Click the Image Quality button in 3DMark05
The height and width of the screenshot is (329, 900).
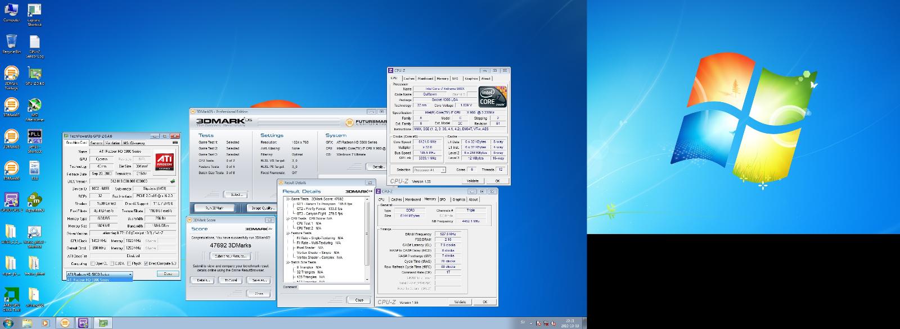pyautogui.click(x=262, y=208)
